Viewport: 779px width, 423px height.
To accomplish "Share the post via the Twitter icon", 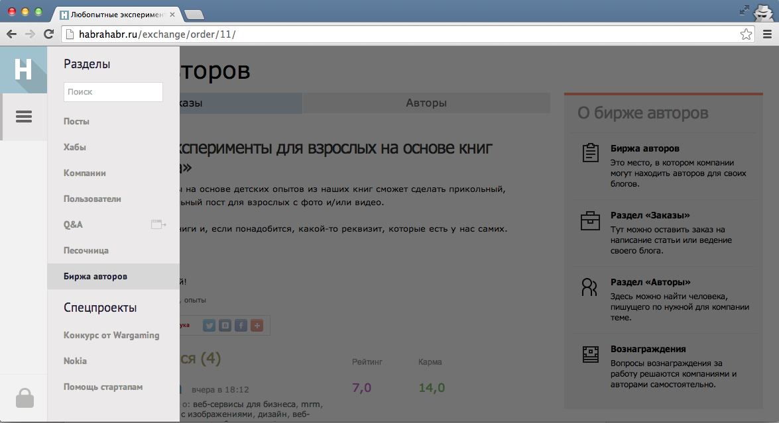I will tap(209, 325).
